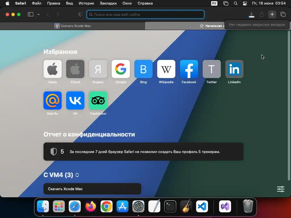Viewport: 291px width, 218px height.
Task: Open Firefox from the Dock
Action: pyautogui.click(x=91, y=206)
